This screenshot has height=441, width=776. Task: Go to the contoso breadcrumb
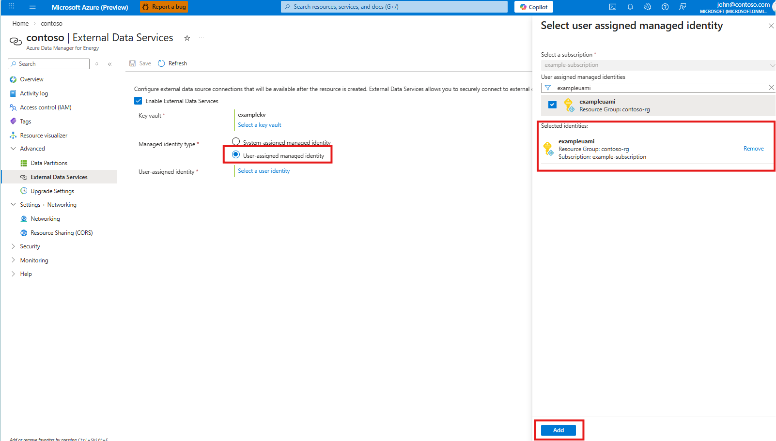51,23
